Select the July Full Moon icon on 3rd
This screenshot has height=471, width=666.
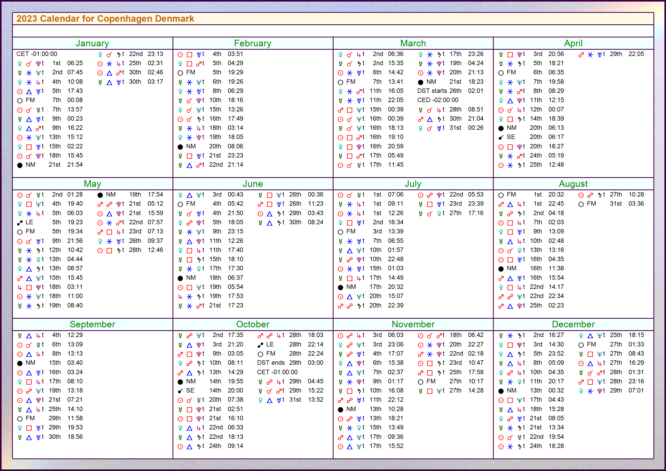pos(340,232)
